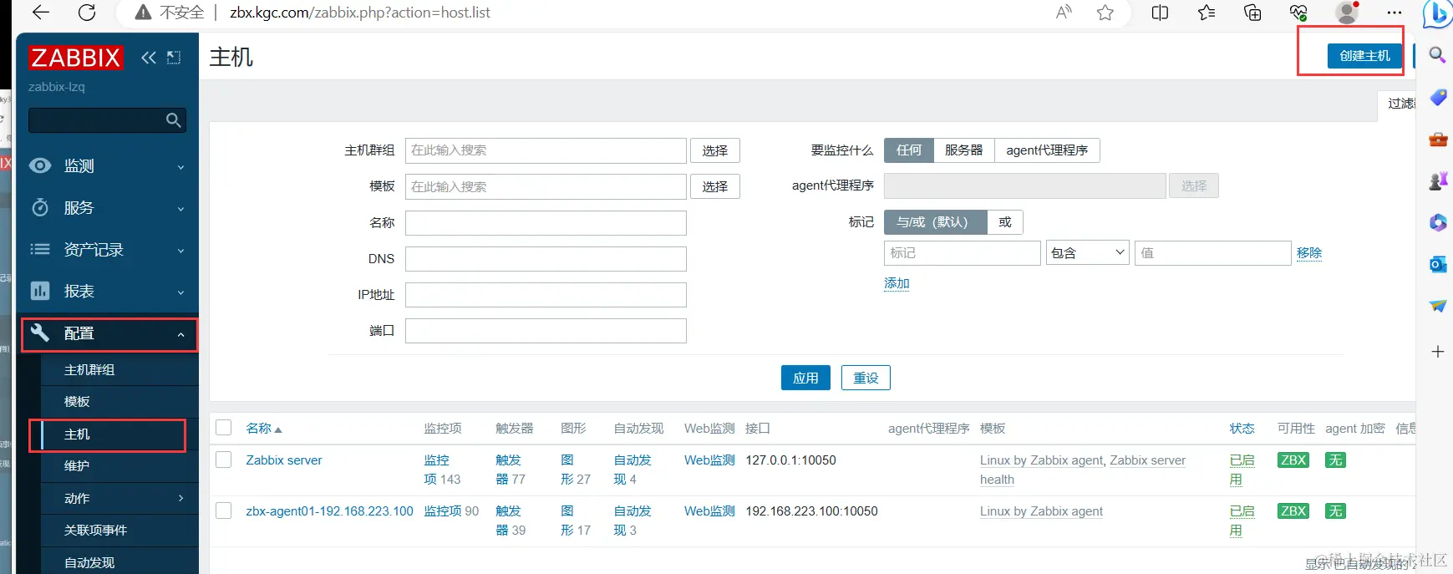Tick the select-all hosts checkbox
Viewport: 1453px width, 574px height.
224,428
